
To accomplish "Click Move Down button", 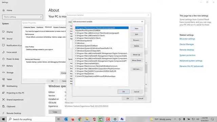I will pyautogui.click(x=136, y=60).
